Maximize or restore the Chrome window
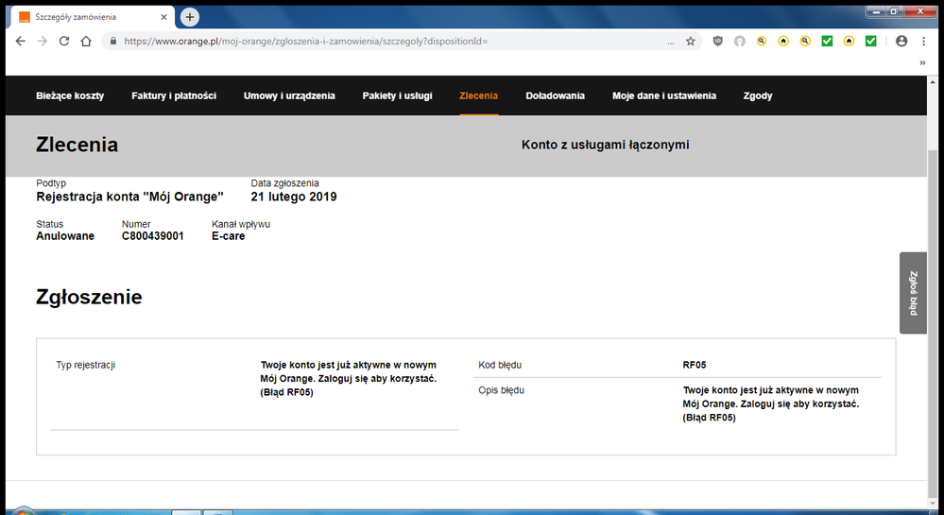 tap(895, 10)
